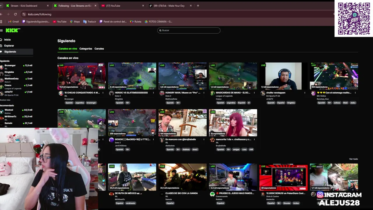The width and height of the screenshot is (373, 210).
Task: Open the Gmail bookmark
Action: coord(13,22)
